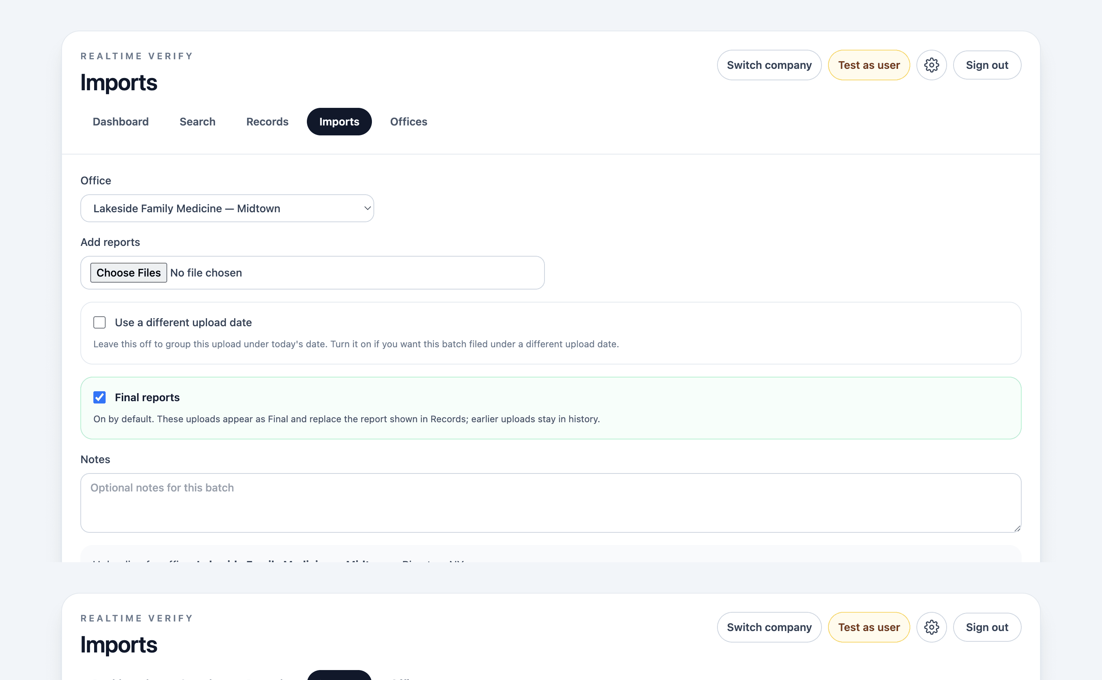Click Test as user in bottom header
1102x680 pixels.
869,627
